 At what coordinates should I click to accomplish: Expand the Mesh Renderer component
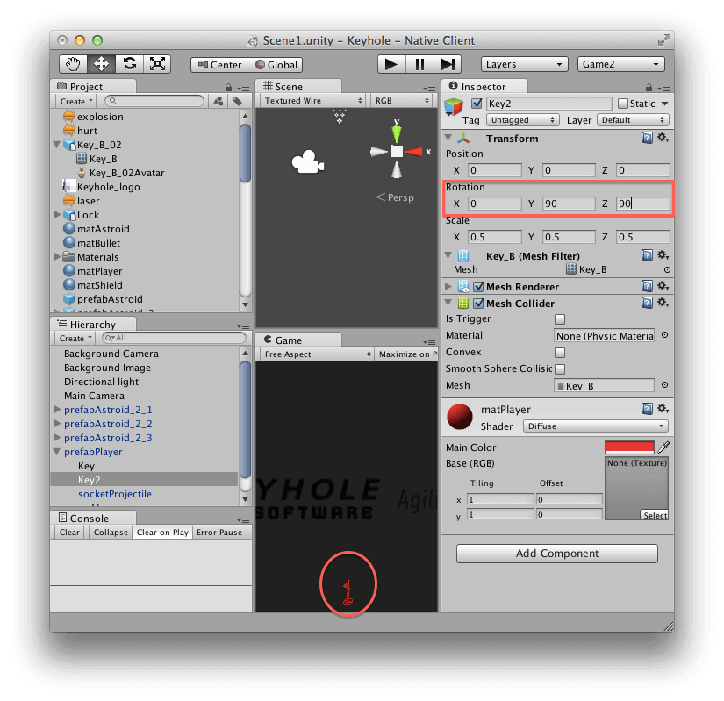(449, 287)
